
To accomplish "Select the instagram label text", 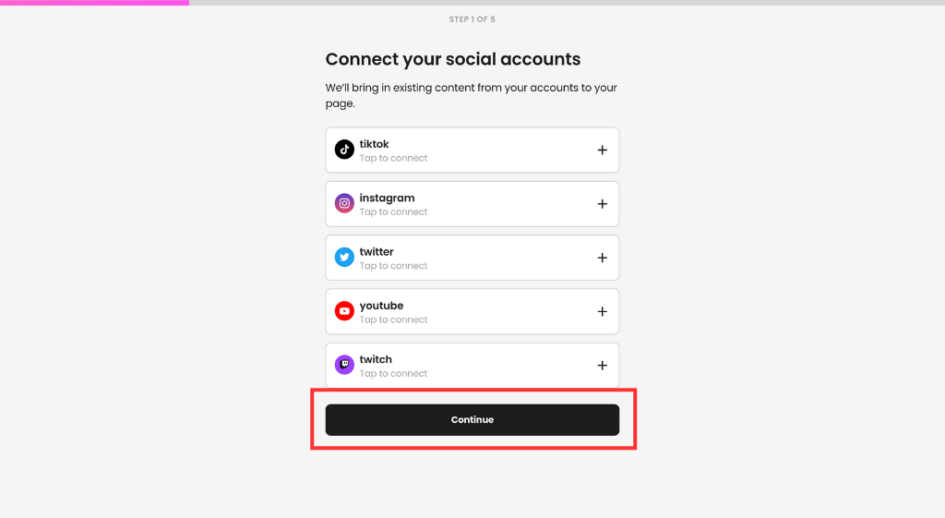I will 387,198.
